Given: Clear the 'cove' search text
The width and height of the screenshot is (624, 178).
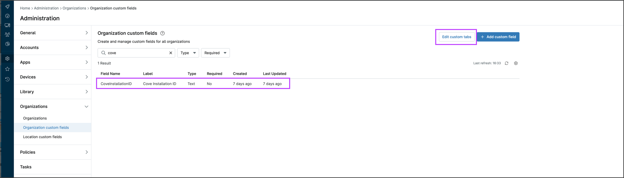Looking at the screenshot, I should (x=171, y=53).
